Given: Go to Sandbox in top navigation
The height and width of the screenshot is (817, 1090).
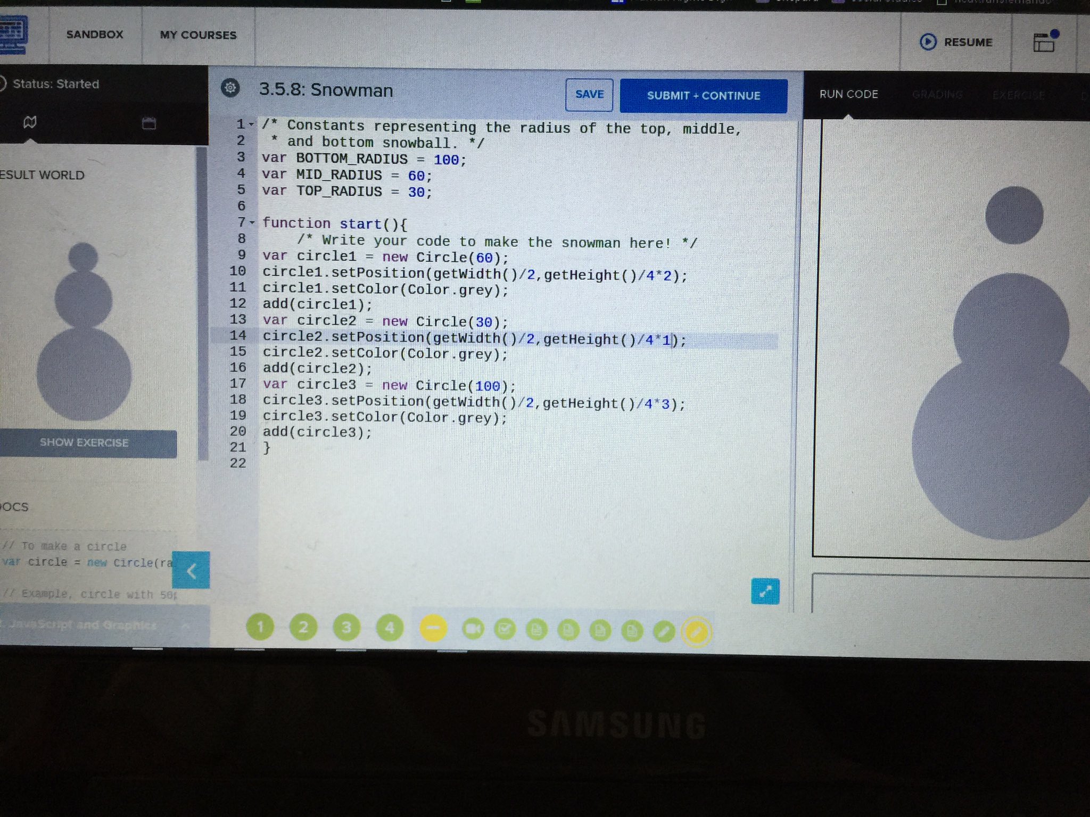Looking at the screenshot, I should tap(95, 35).
